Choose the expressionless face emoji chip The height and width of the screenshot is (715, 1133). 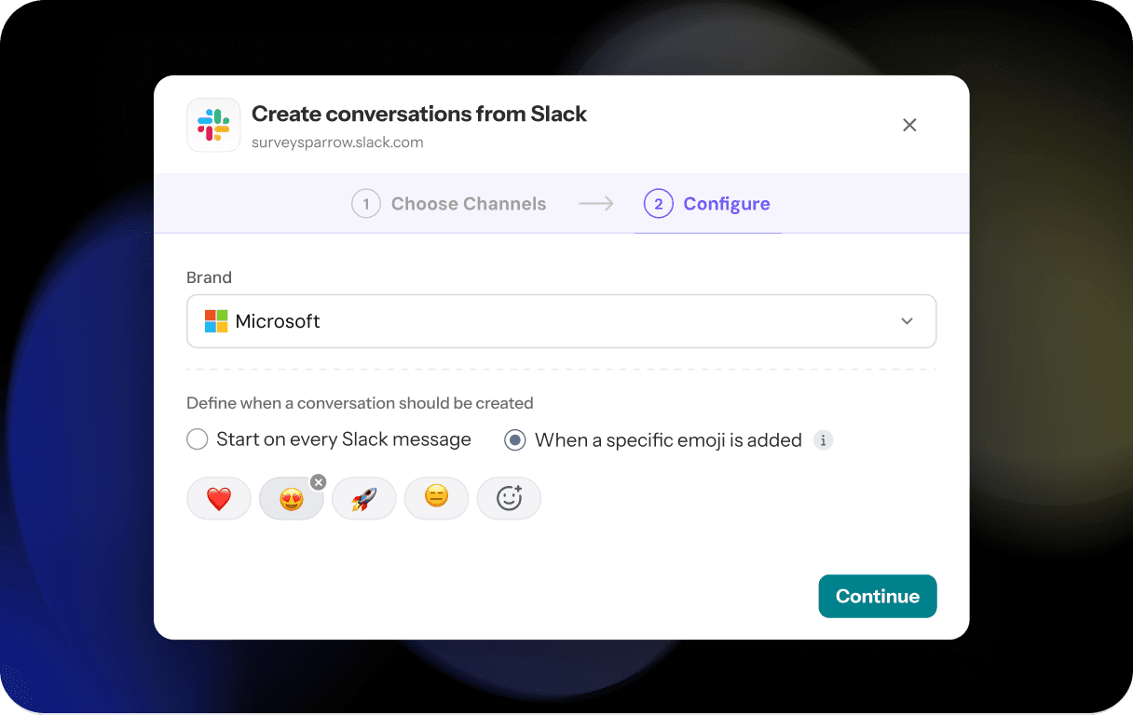tap(436, 499)
